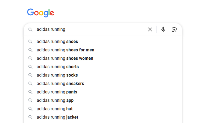Choose 'adidas running shoes women' suggestion

[103, 58]
